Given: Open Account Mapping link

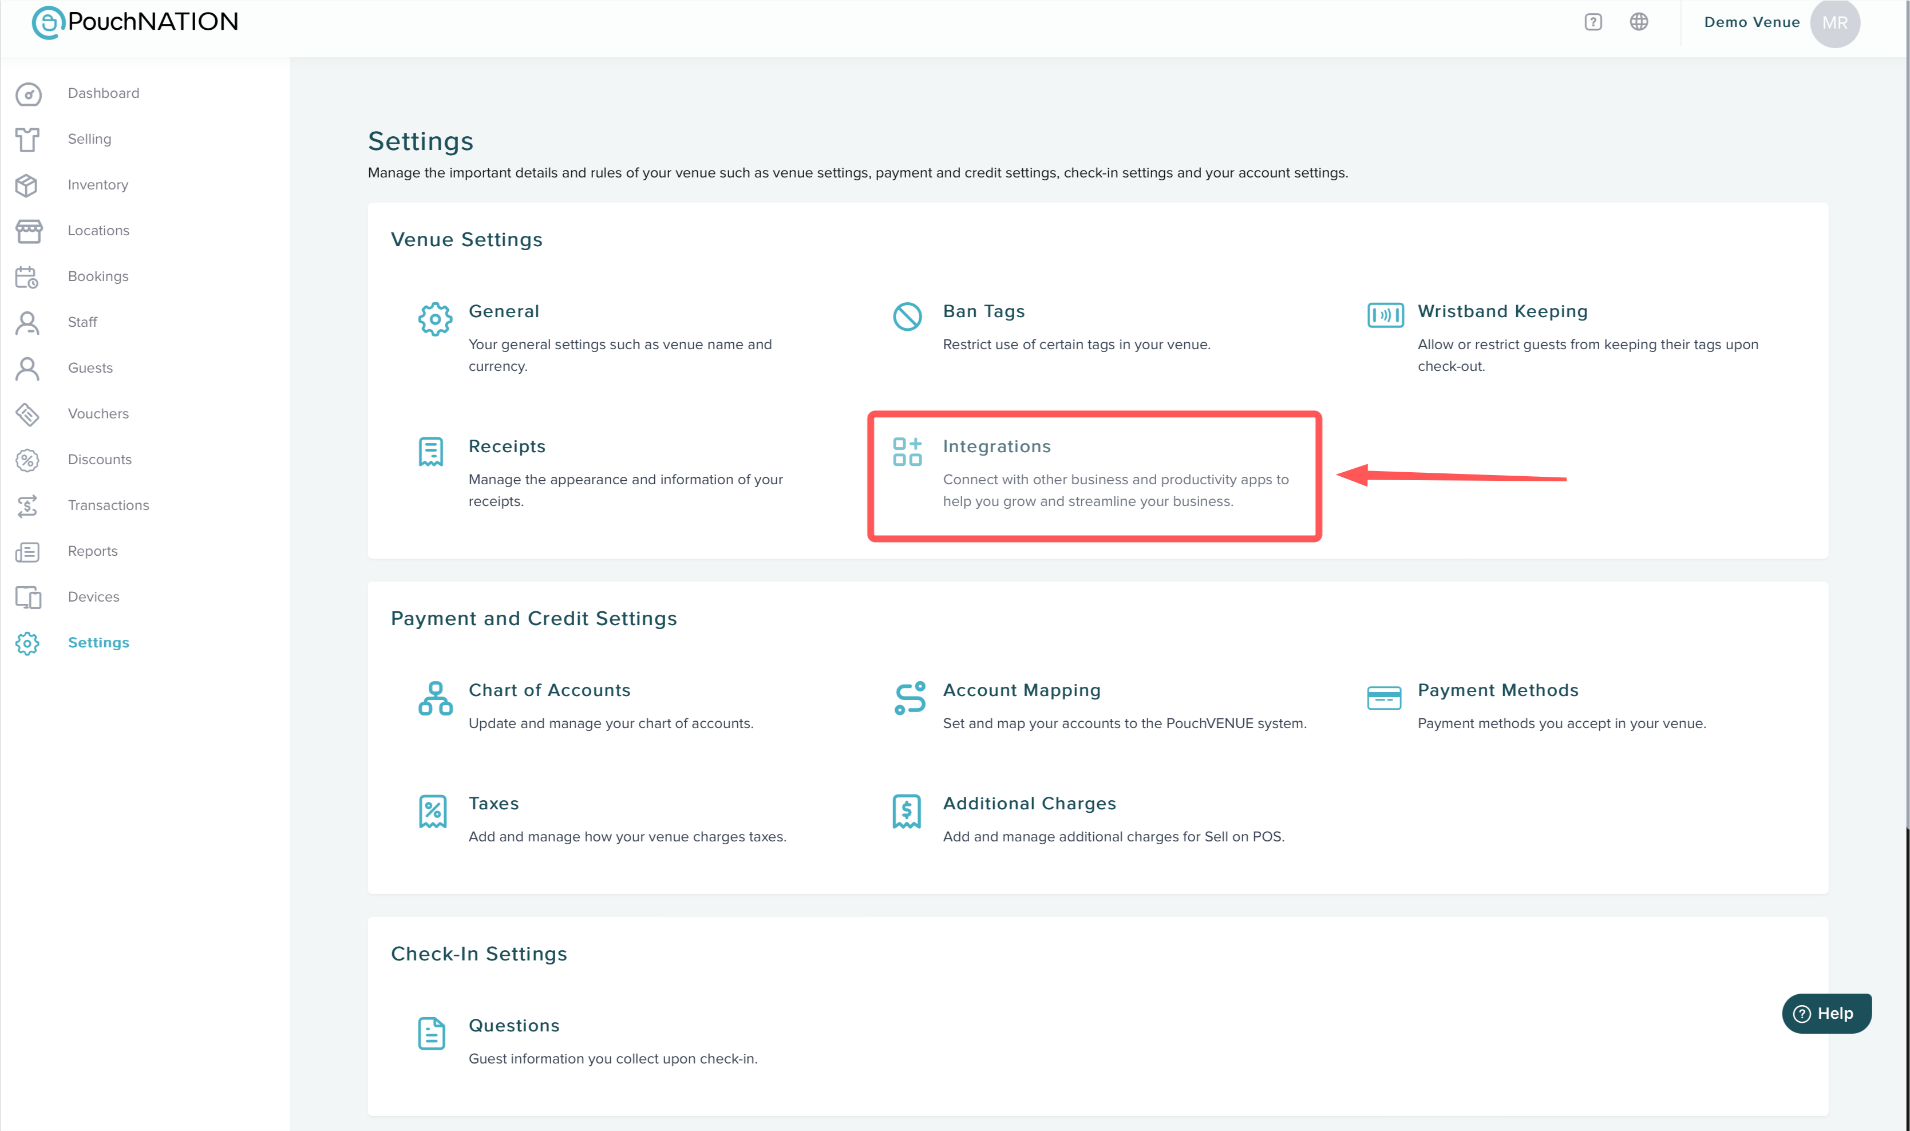Looking at the screenshot, I should coord(1021,690).
